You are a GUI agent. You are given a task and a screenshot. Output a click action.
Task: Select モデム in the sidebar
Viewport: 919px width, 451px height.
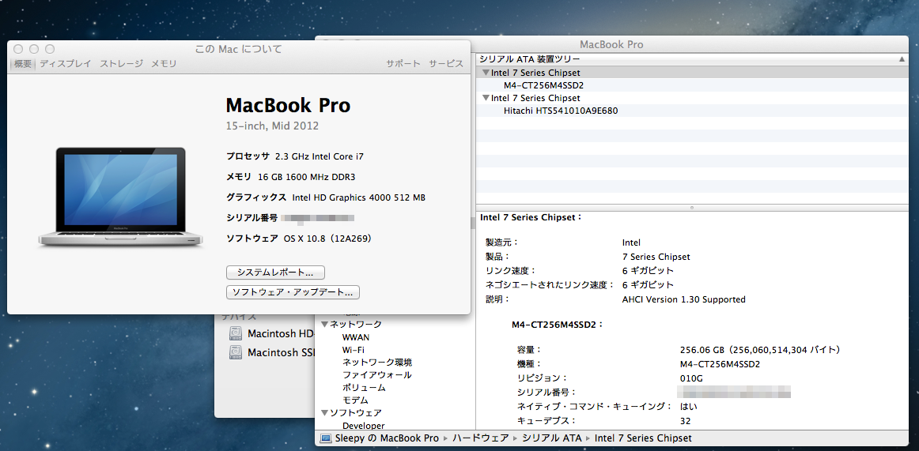pyautogui.click(x=355, y=400)
